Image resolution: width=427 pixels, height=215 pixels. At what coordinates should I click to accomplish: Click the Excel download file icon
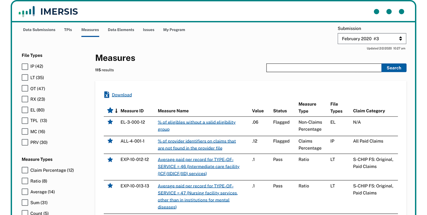107,95
